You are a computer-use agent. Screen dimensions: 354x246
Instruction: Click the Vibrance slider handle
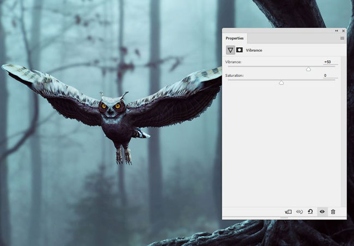[308, 69]
